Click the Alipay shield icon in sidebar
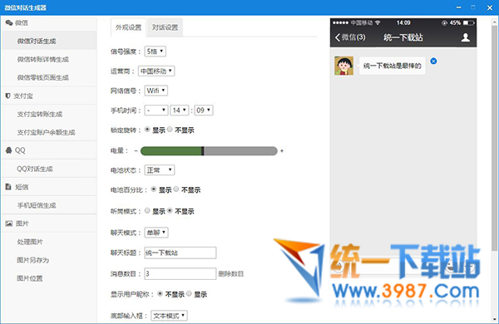The image size is (499, 324). pos(8,96)
